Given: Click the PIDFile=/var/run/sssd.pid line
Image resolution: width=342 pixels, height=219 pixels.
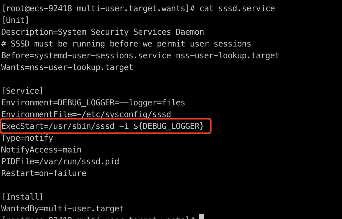Looking at the screenshot, I should pyautogui.click(x=60, y=162).
